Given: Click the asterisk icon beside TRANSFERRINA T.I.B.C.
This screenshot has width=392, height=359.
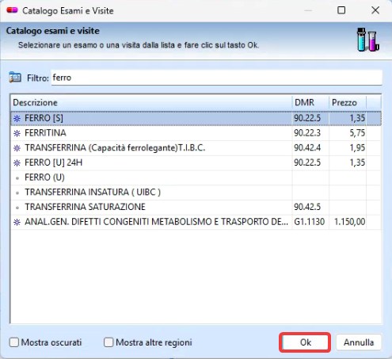Looking at the screenshot, I should 17,148.
